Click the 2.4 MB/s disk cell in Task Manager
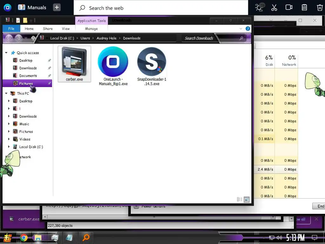Viewport: 325px width, 244px height. pyautogui.click(x=265, y=169)
